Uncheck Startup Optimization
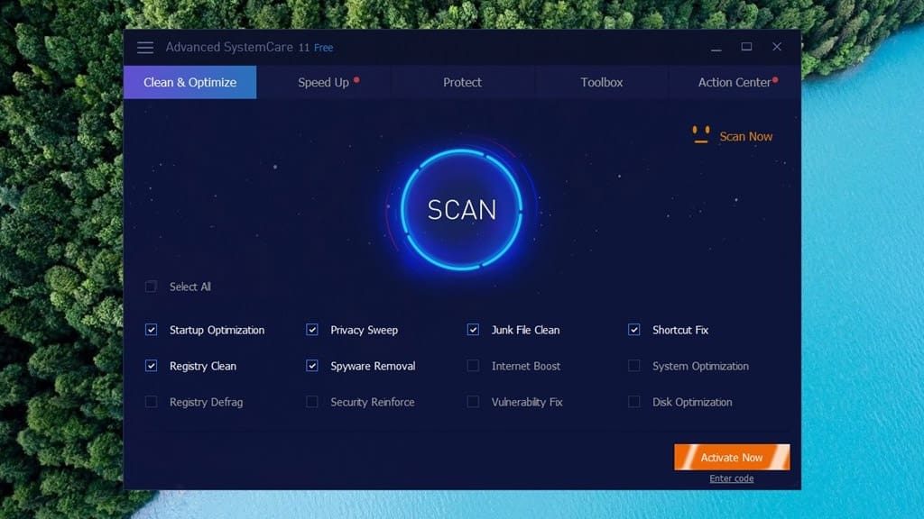 point(151,330)
